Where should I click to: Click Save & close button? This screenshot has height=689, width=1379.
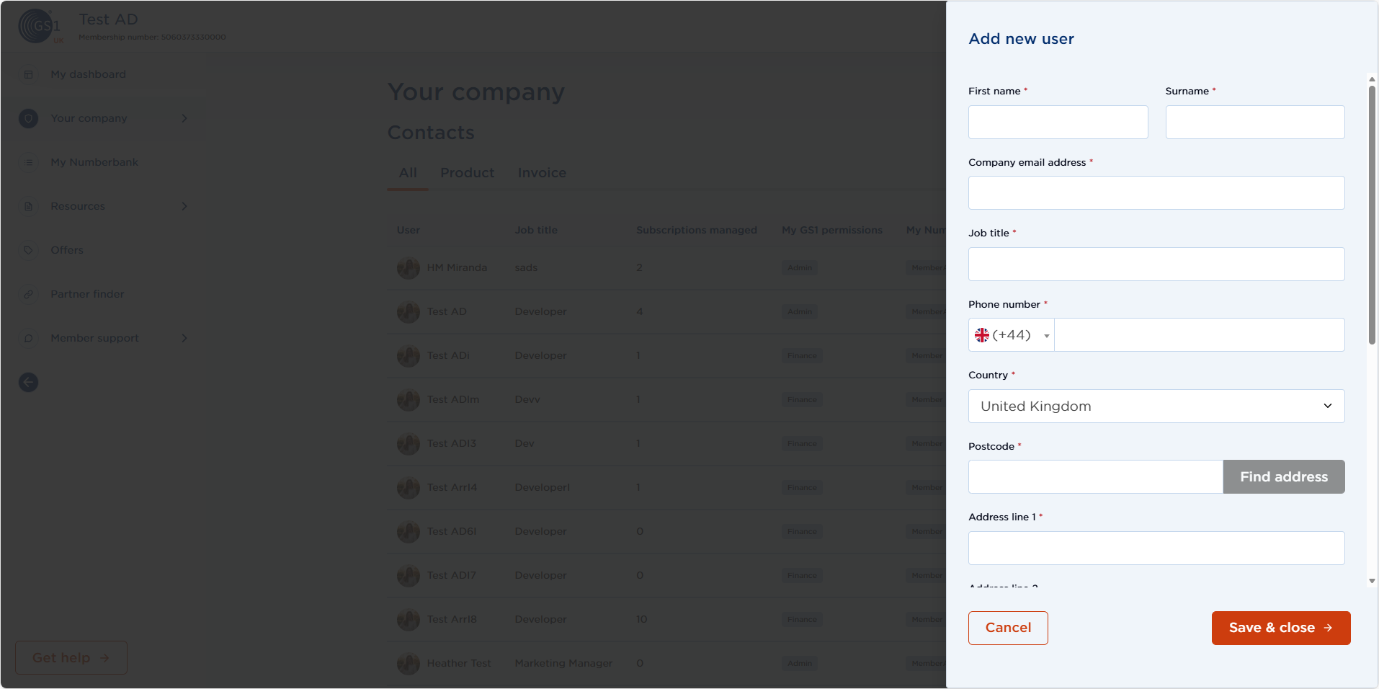[x=1280, y=628]
